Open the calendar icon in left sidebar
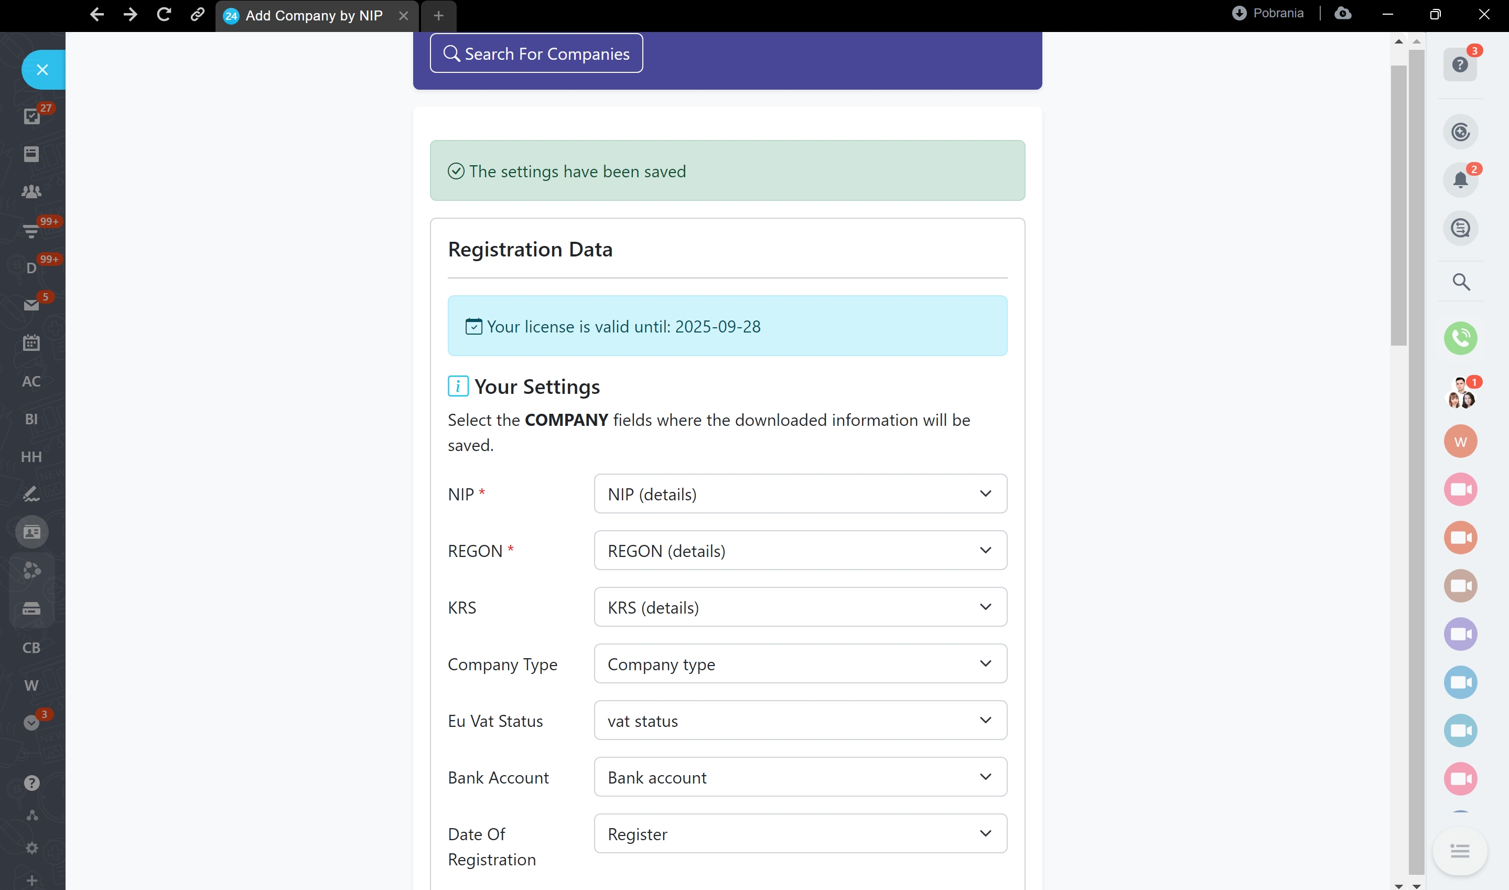The height and width of the screenshot is (890, 1509). [x=31, y=343]
